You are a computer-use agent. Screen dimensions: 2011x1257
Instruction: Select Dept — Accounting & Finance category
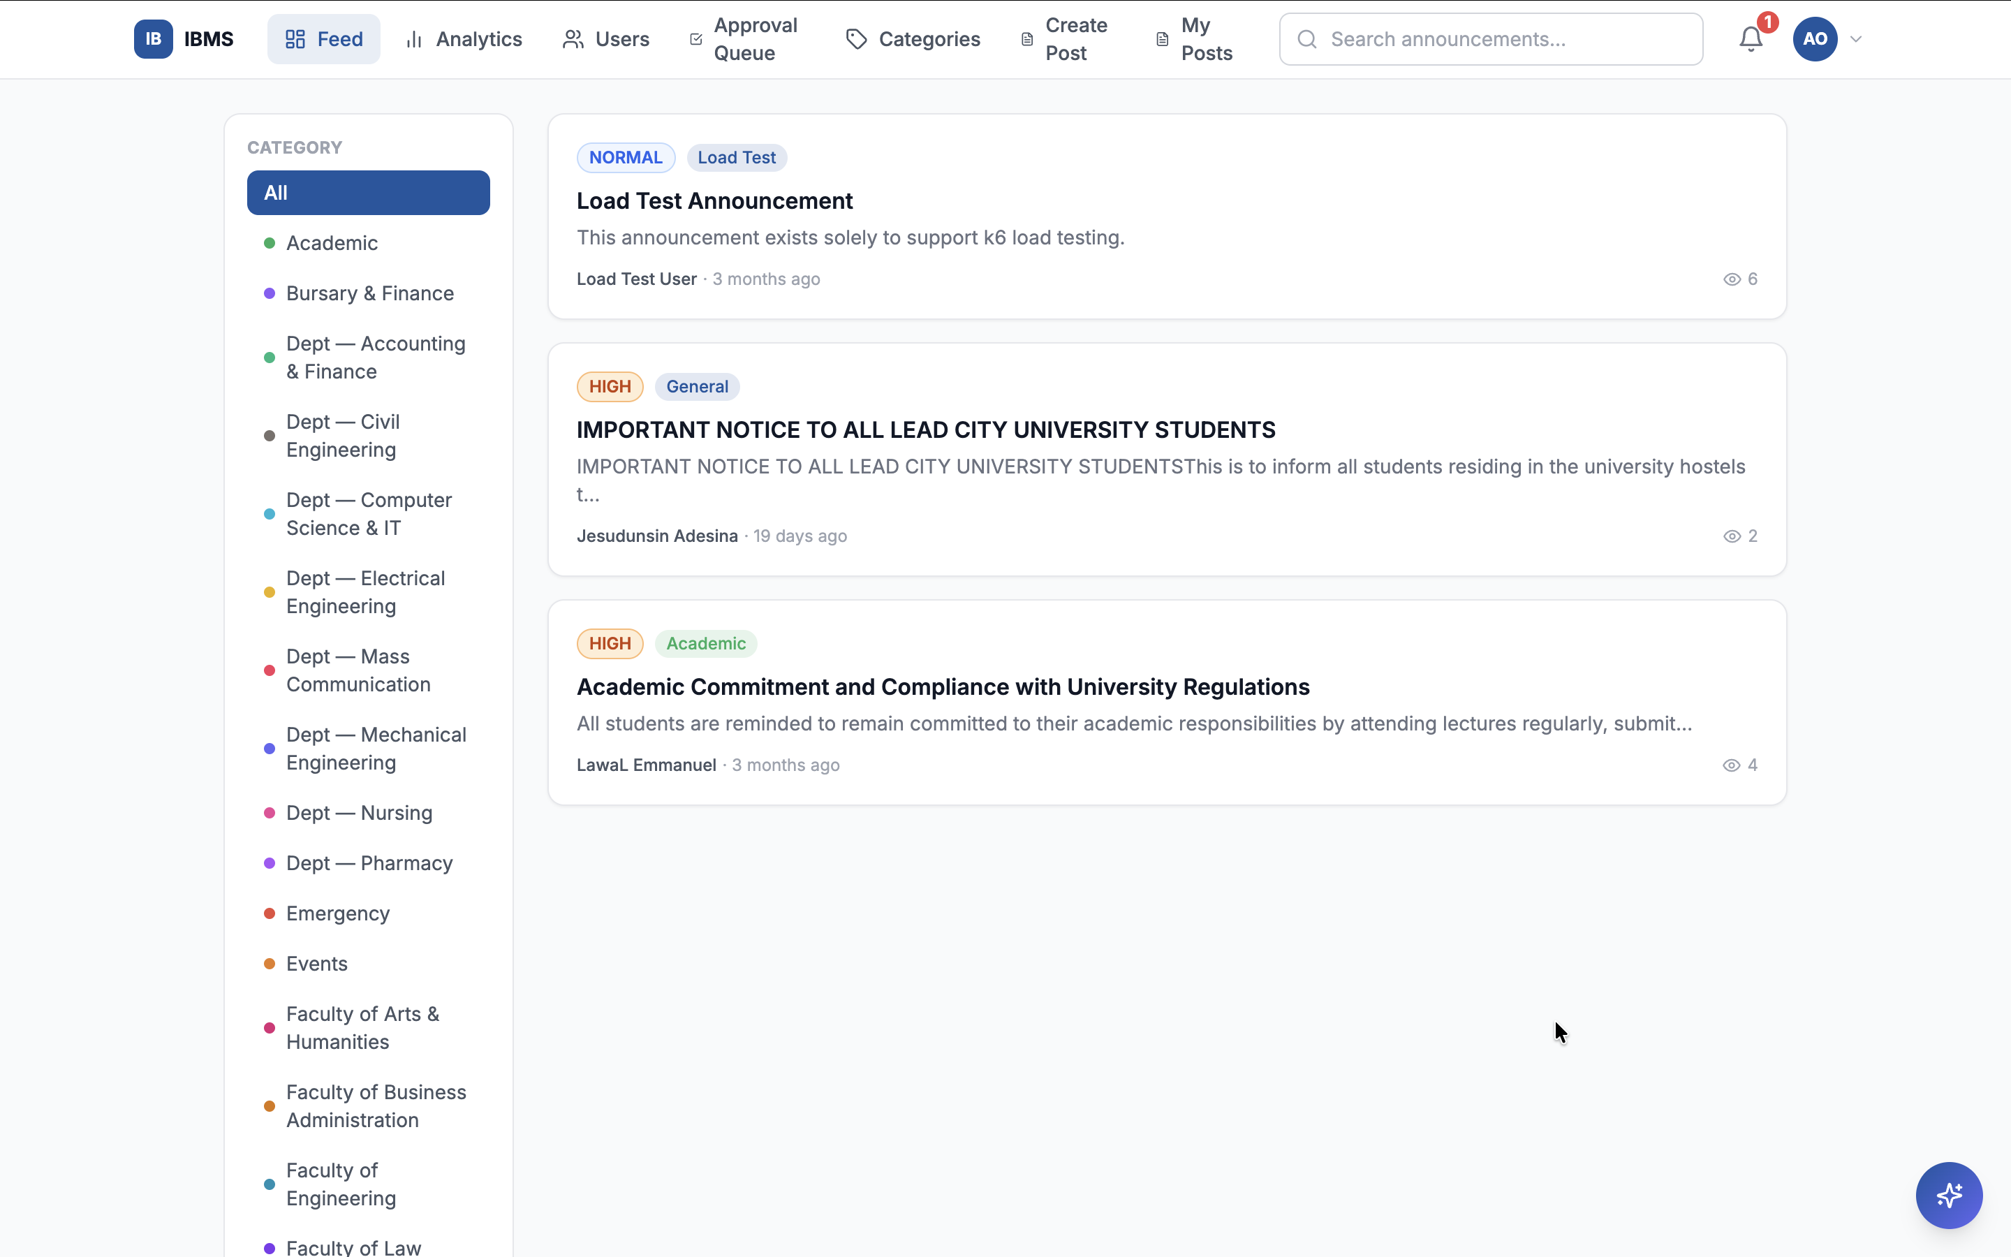pyautogui.click(x=368, y=358)
